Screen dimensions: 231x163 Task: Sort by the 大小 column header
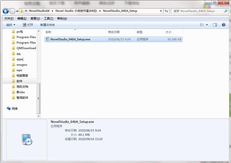tap(168, 32)
